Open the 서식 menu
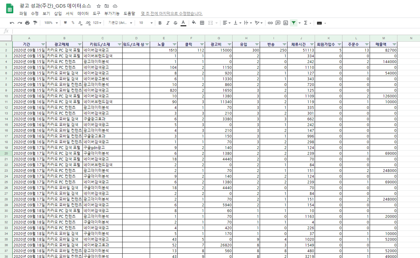 pyautogui.click(x=69, y=13)
